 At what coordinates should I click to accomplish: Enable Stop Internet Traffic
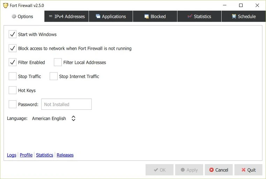pos(54,76)
